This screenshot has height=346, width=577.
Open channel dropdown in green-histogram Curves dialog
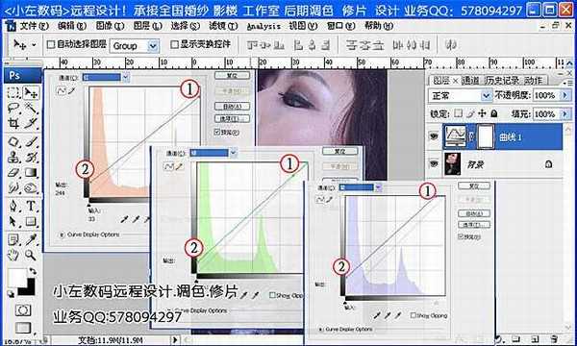pyautogui.click(x=233, y=153)
